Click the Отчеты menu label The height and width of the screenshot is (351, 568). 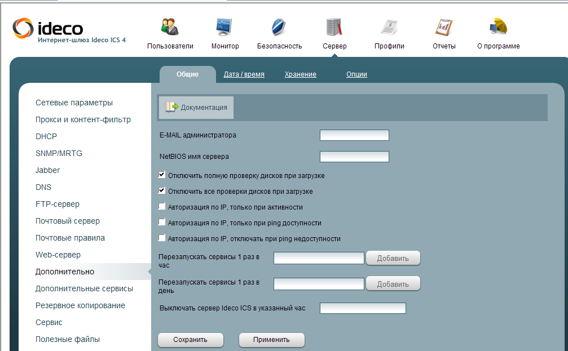point(444,46)
